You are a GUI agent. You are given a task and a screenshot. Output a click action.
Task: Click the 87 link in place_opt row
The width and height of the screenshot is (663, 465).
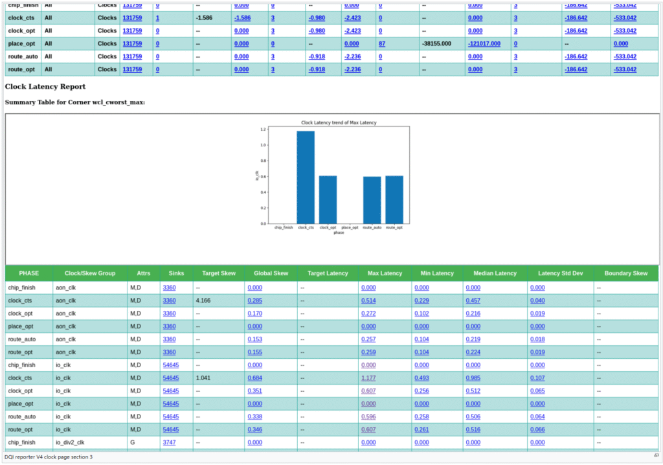click(382, 43)
